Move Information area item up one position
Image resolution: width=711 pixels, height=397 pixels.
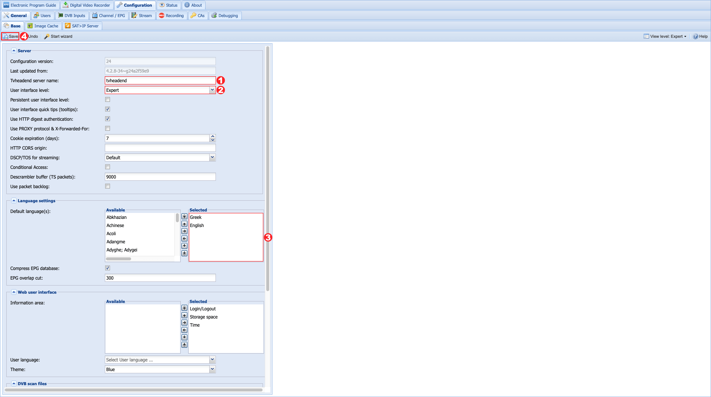tap(184, 315)
